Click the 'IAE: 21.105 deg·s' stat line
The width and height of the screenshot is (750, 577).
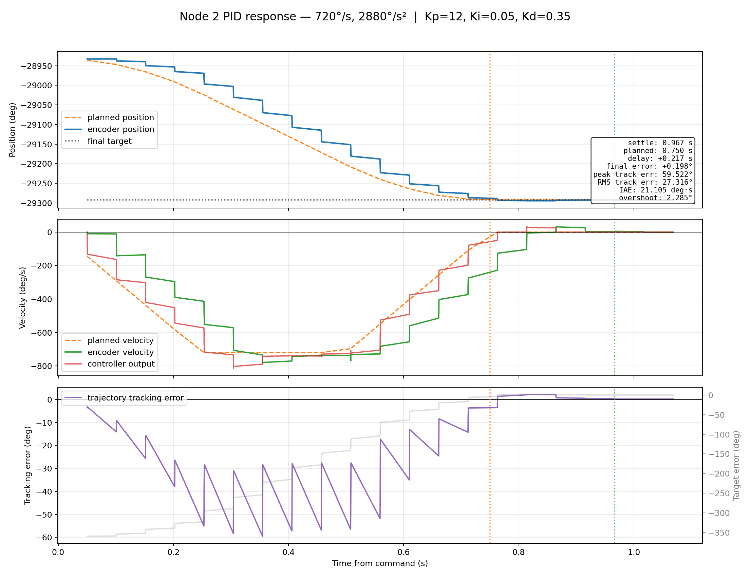[x=656, y=190]
